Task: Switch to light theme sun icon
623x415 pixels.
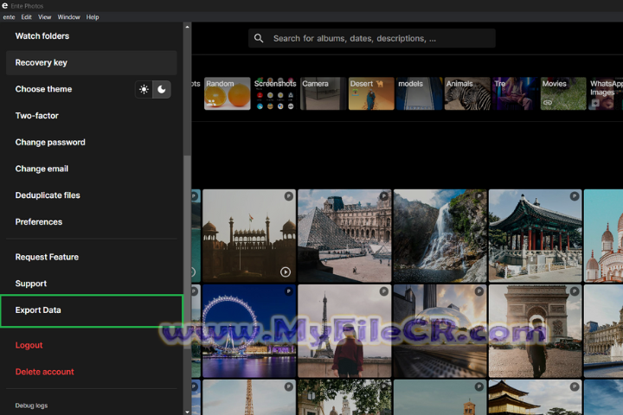Action: (144, 89)
